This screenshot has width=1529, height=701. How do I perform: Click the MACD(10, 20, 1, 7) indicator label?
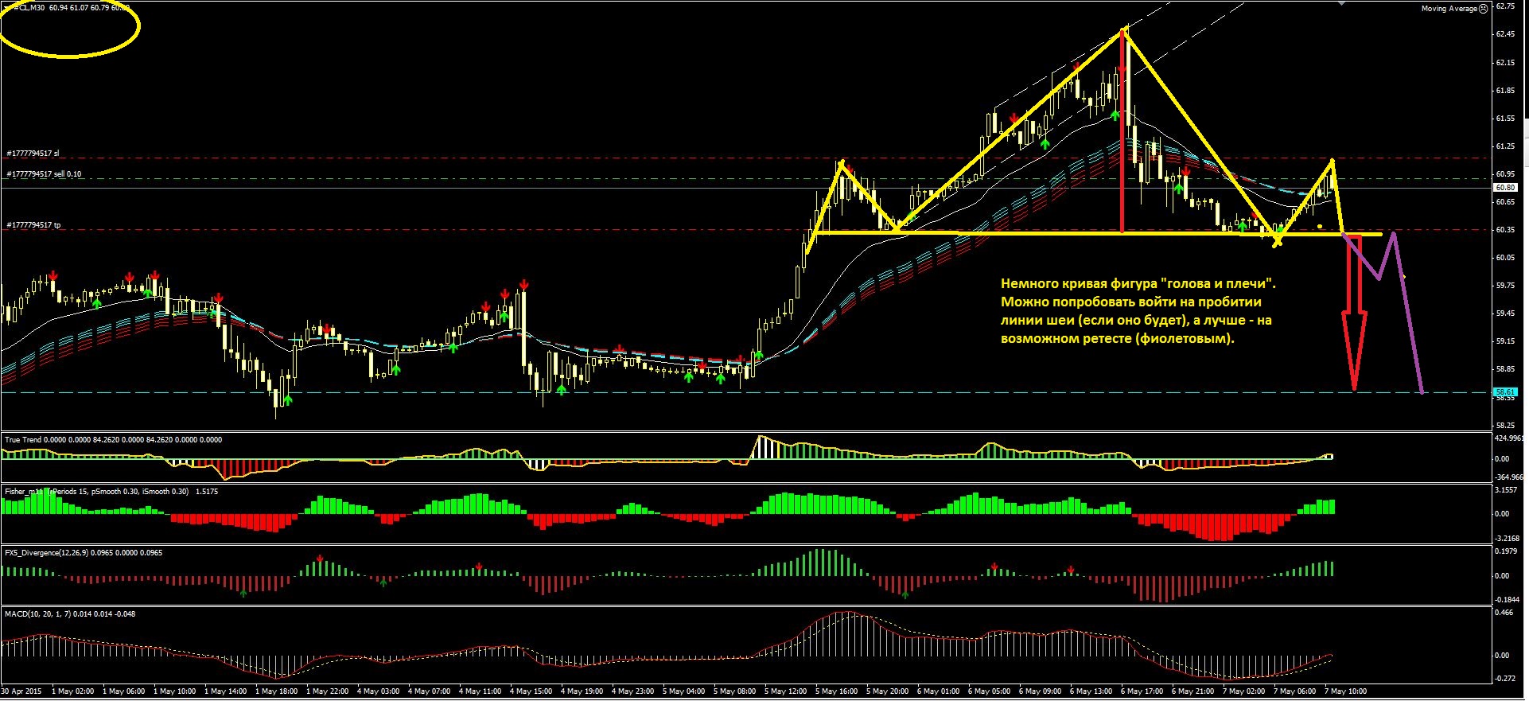(x=70, y=613)
